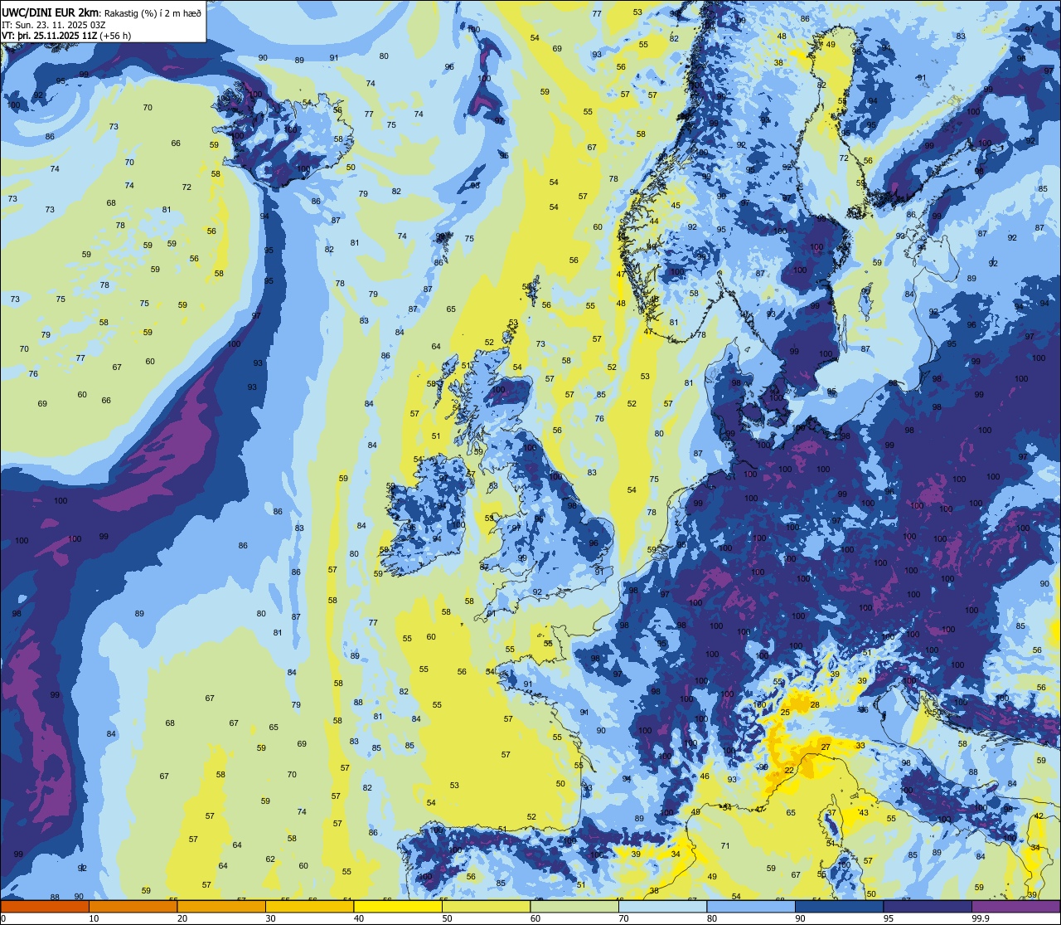Click the legend scale tick label 60
Screen dimensions: 1061x925
pos(535,918)
